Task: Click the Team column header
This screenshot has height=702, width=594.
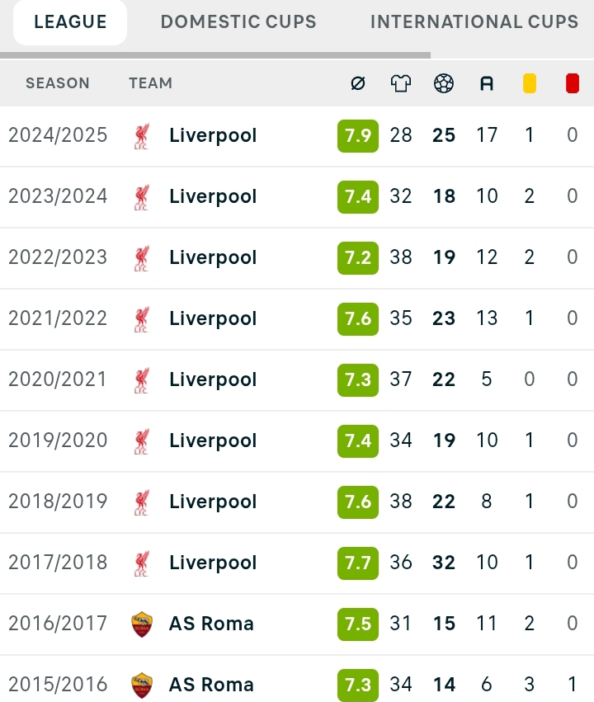Action: point(150,83)
